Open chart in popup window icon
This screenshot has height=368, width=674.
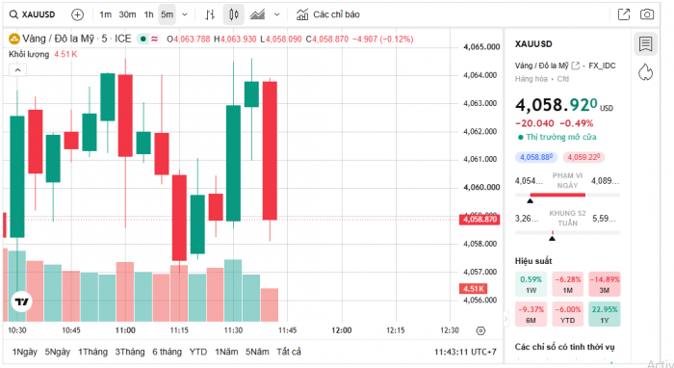point(624,14)
